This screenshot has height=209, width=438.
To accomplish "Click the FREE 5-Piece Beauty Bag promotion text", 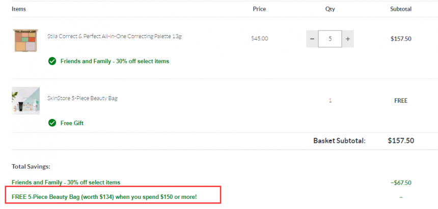I will point(104,197).
